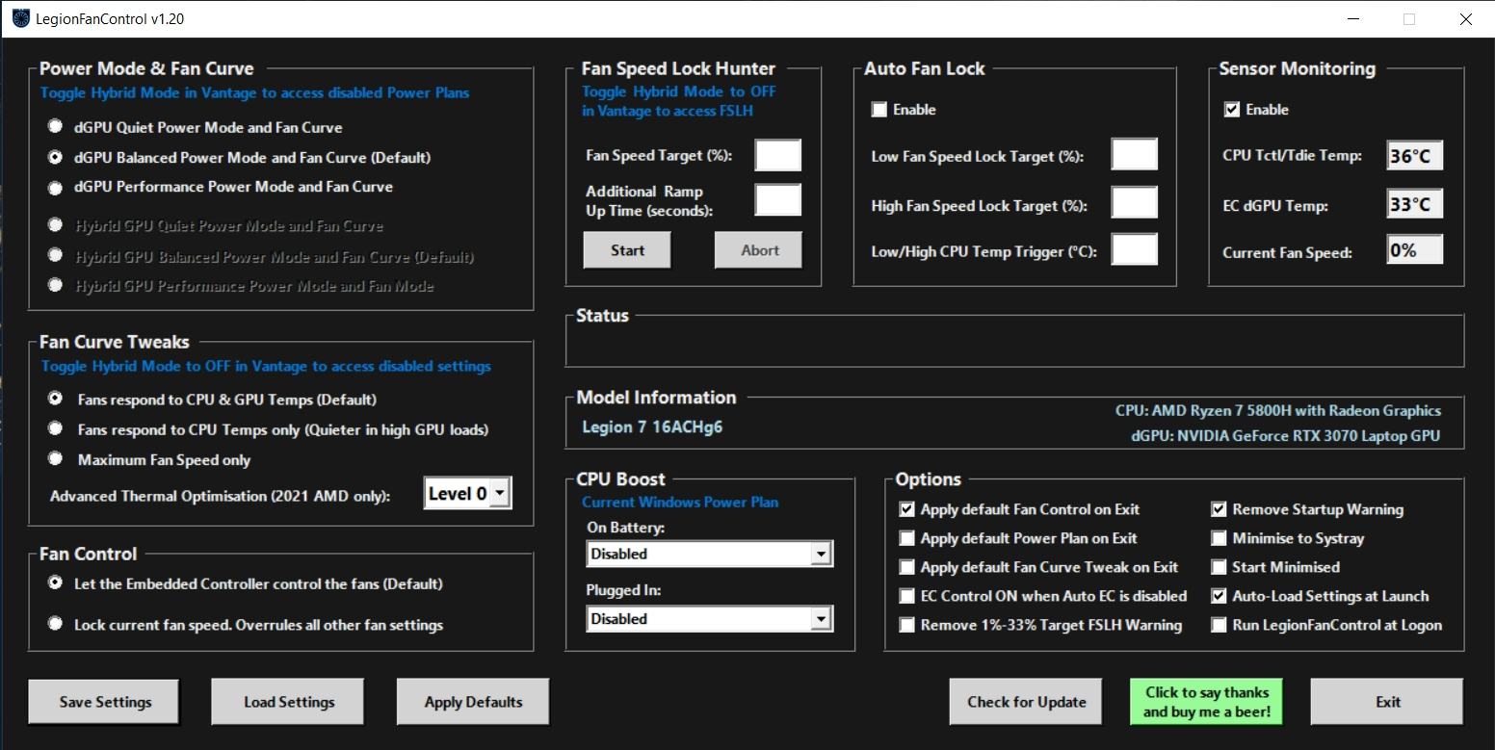Viewport: 1495px width, 750px height.
Task: Click the Fan Speed Target (%) field
Action: (x=778, y=155)
